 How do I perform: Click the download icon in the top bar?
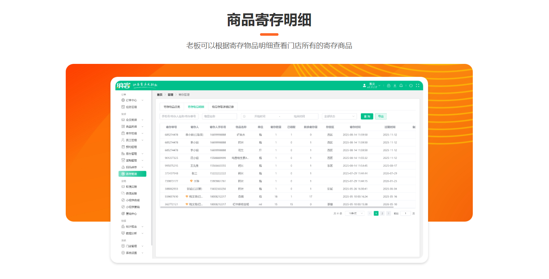(x=395, y=86)
